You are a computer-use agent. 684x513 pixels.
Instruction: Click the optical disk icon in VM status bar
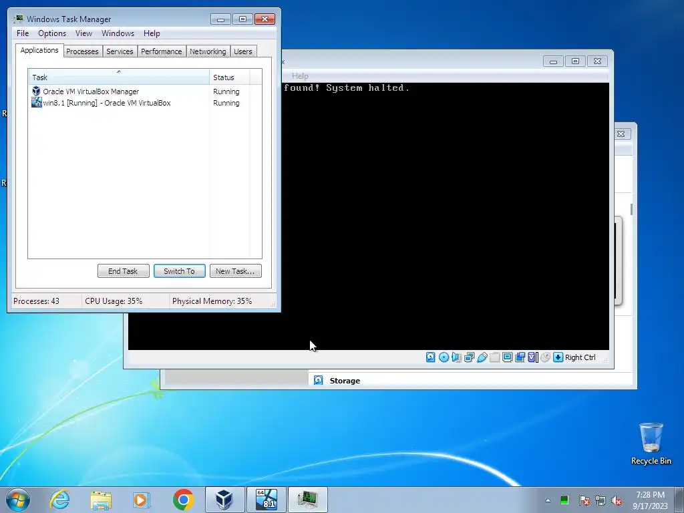tap(444, 357)
